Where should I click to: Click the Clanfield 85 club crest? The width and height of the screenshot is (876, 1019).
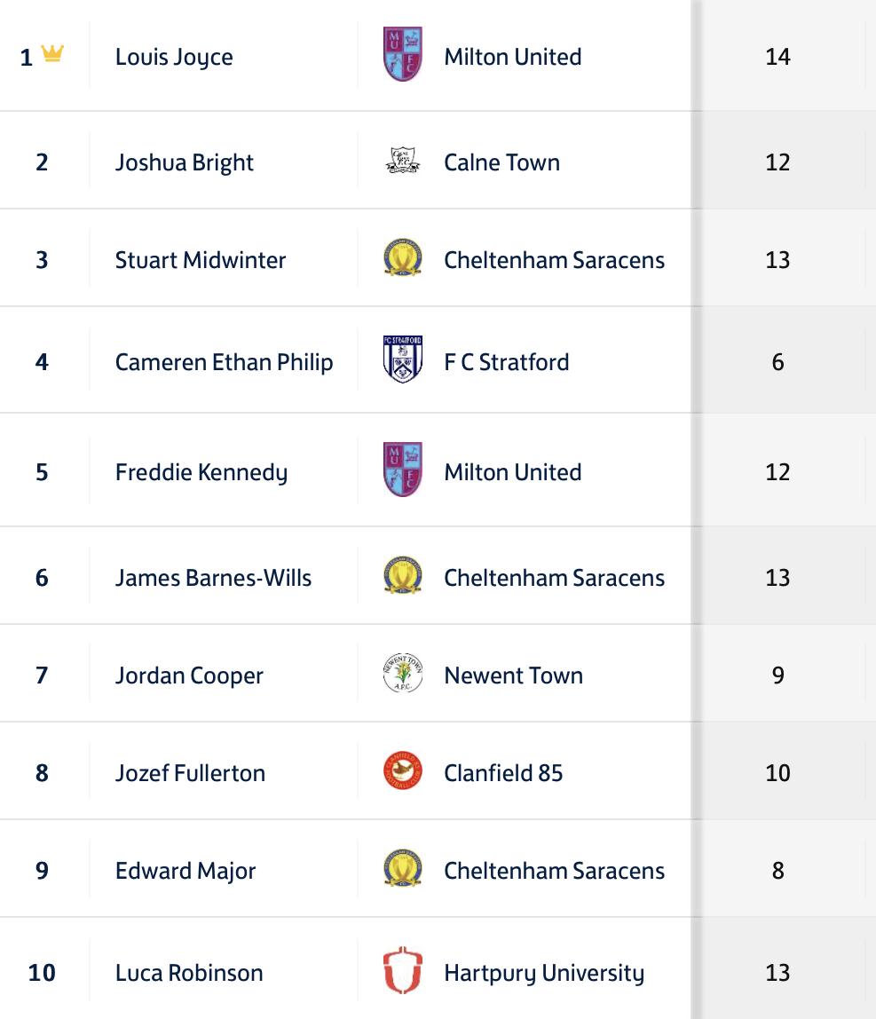(402, 772)
